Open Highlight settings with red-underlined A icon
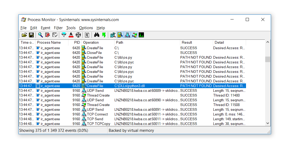291x151 pixels. coord(71,35)
